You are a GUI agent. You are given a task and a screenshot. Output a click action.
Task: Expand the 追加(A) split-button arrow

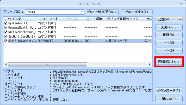point(180,19)
